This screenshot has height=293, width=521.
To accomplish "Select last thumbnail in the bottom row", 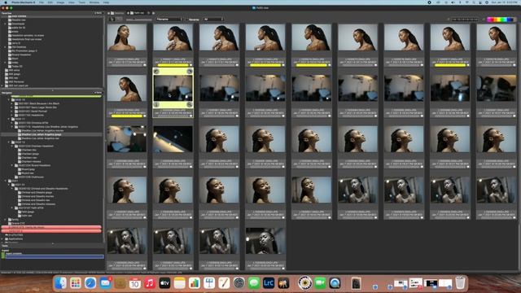I will (x=265, y=241).
